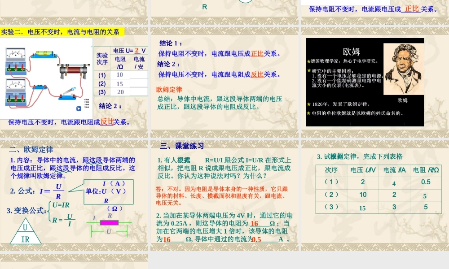This screenshot has width=449, height=269.
Task: Select the '电压 U/V' header in exercise table
Action: point(363,170)
